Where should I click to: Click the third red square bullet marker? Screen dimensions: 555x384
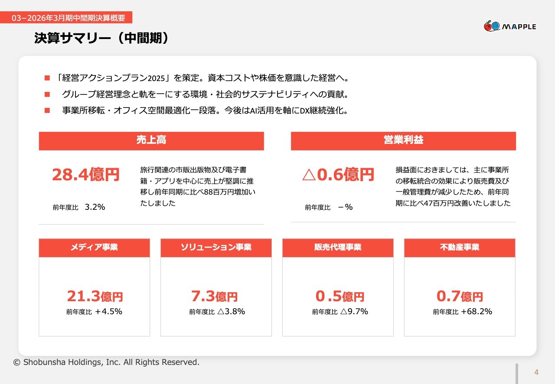click(x=47, y=111)
